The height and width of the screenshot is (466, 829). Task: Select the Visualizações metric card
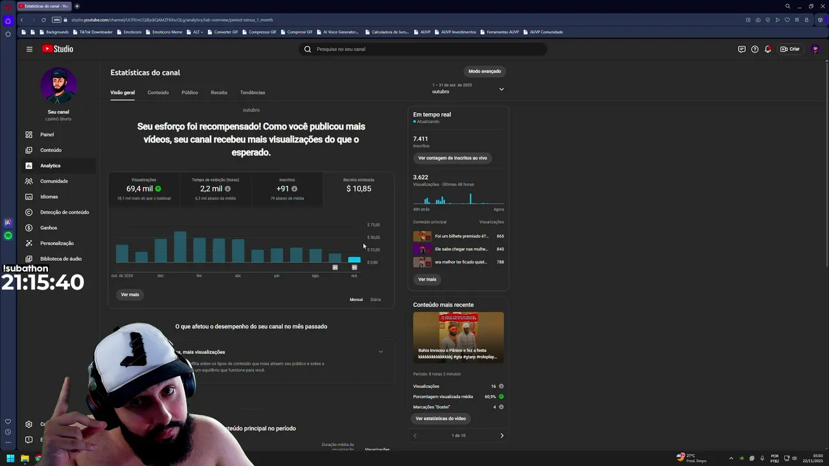144,189
